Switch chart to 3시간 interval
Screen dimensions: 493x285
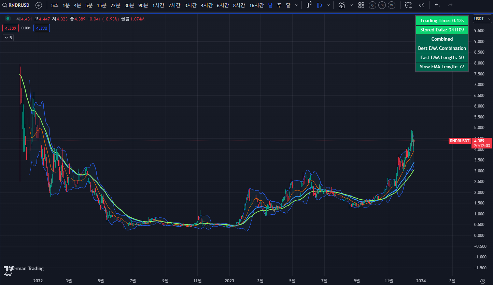191,5
